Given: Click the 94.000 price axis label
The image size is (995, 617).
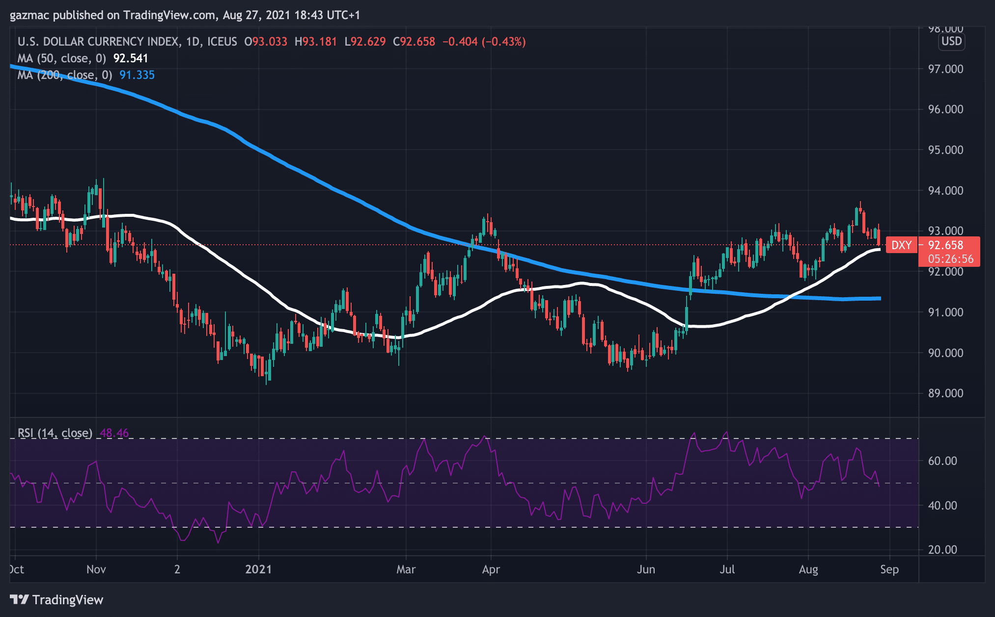Looking at the screenshot, I should coord(945,191).
